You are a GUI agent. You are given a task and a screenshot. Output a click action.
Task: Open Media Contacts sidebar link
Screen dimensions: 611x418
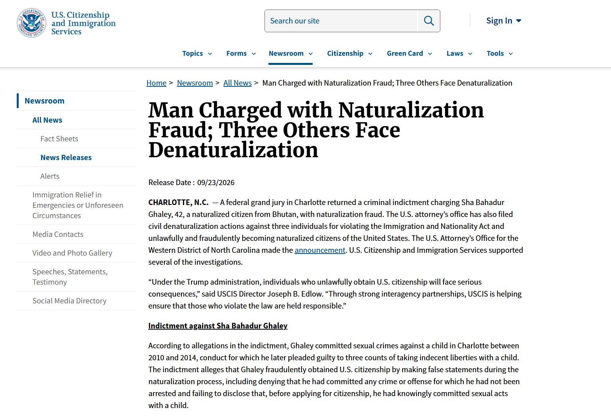[58, 234]
